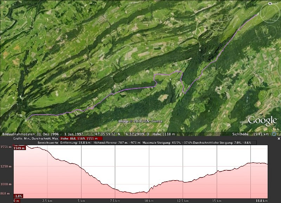281x203 pixels.
Task: Click the Image © 2010 IGN-France attribution
Action: tap(140, 121)
